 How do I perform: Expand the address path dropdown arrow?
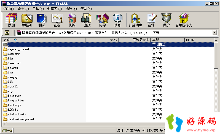pos(214,33)
